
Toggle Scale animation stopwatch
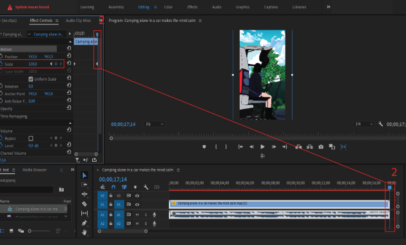click(1, 64)
